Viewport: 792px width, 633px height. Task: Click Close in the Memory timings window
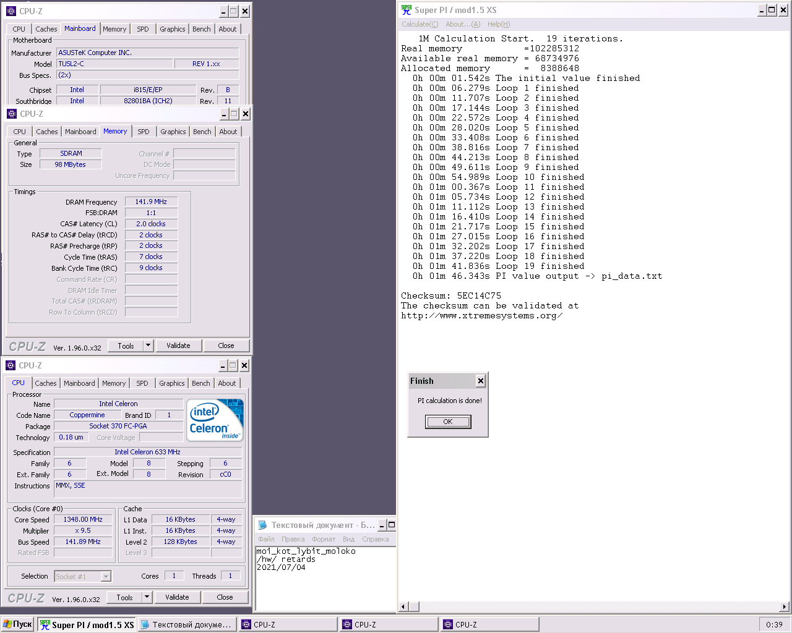226,346
